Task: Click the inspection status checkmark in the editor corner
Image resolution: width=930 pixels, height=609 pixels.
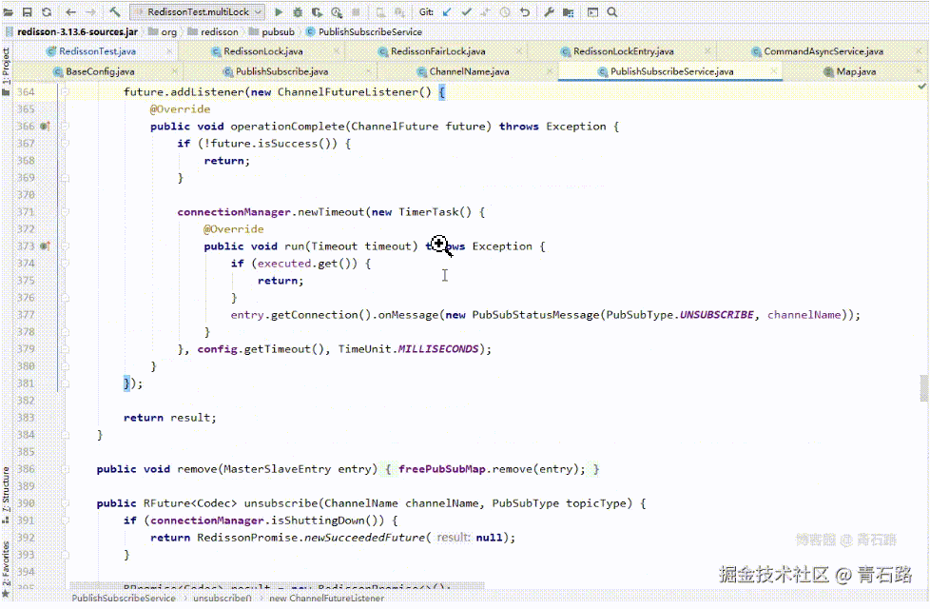Action: pos(921,87)
